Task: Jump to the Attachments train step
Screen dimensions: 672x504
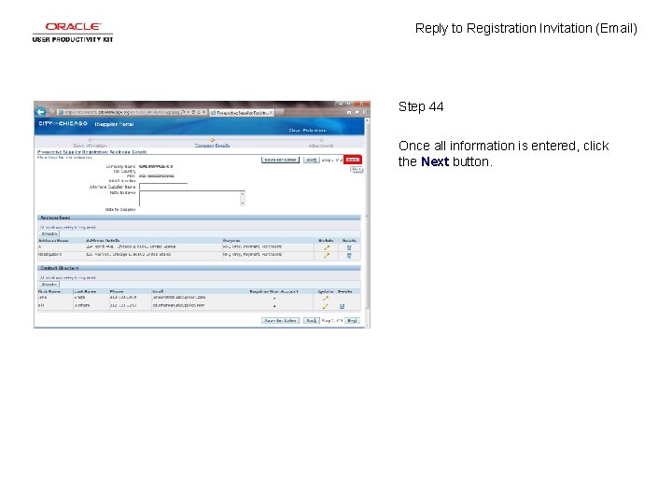Action: [321, 146]
